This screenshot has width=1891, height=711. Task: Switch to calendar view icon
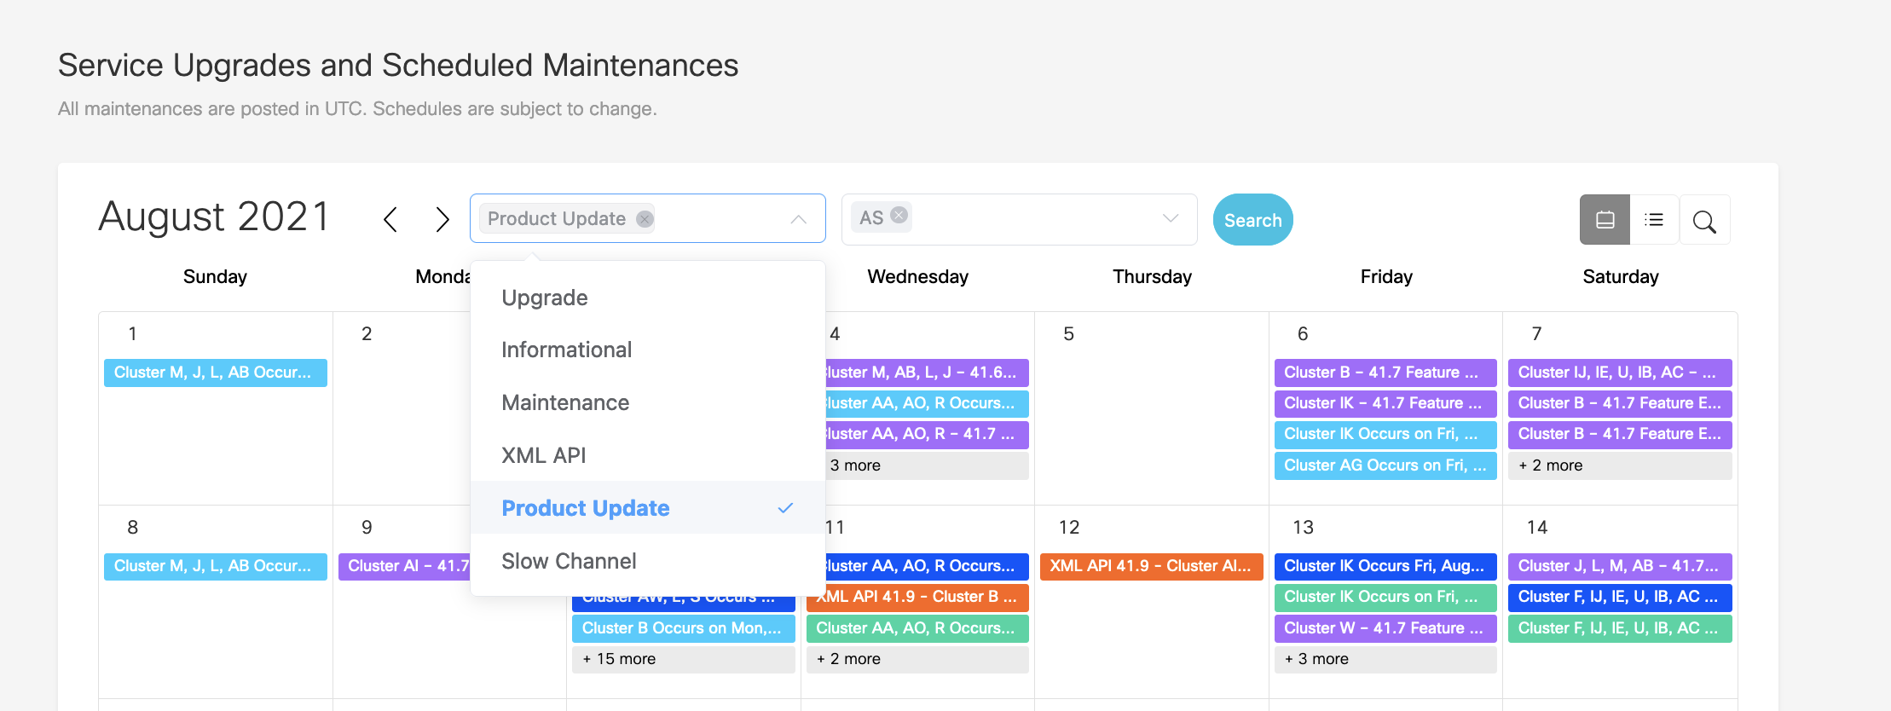click(1605, 220)
